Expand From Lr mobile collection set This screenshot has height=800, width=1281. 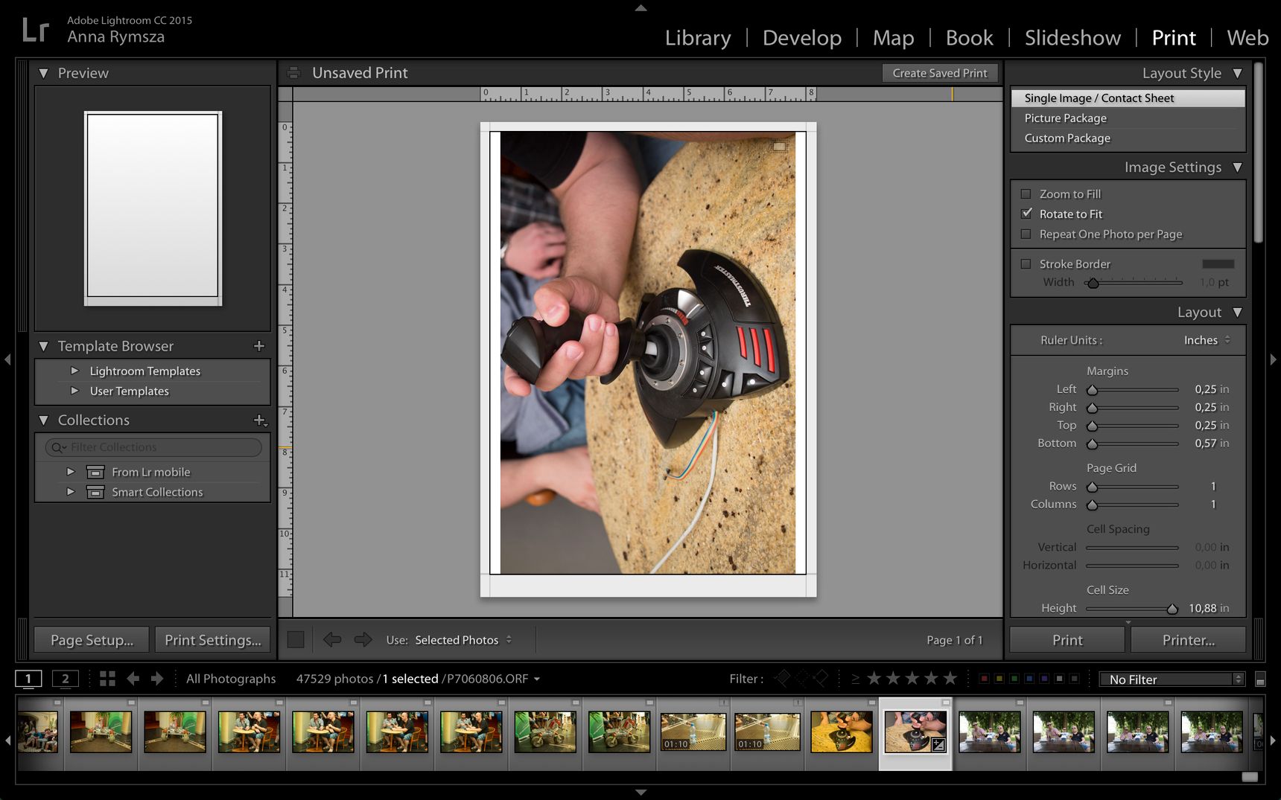point(71,471)
